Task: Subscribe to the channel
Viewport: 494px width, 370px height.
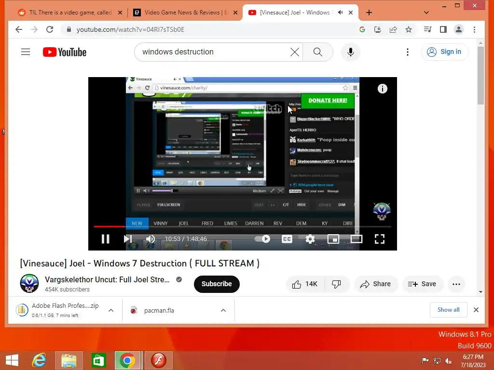Action: coord(217,284)
